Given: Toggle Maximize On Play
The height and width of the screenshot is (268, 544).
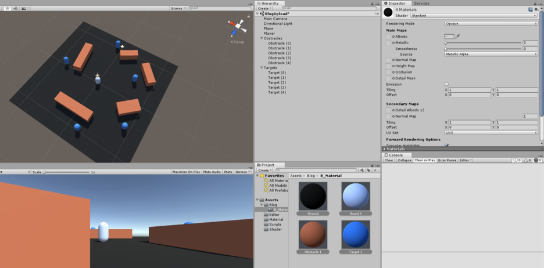Looking at the screenshot, I should point(187,172).
